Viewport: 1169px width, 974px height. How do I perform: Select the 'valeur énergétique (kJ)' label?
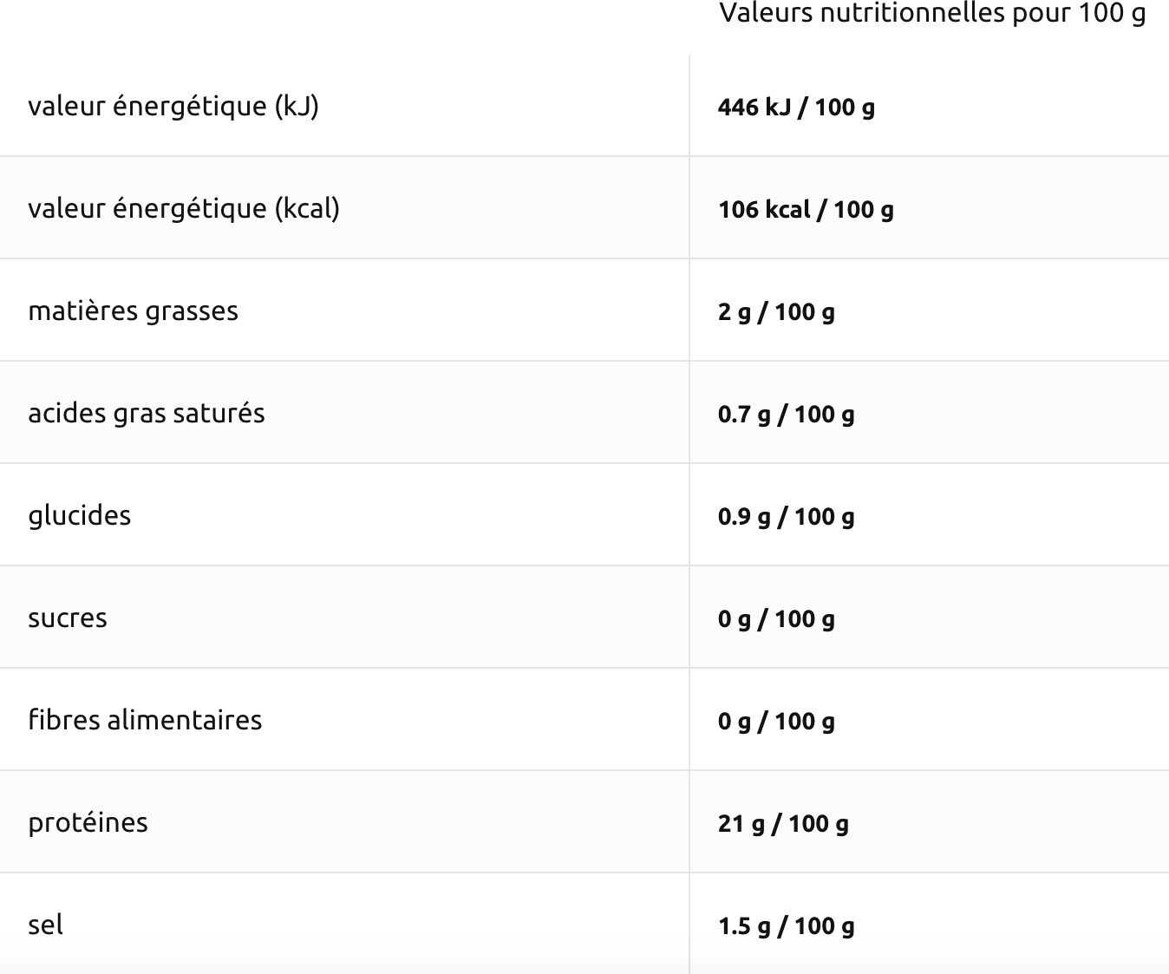pyautogui.click(x=173, y=106)
